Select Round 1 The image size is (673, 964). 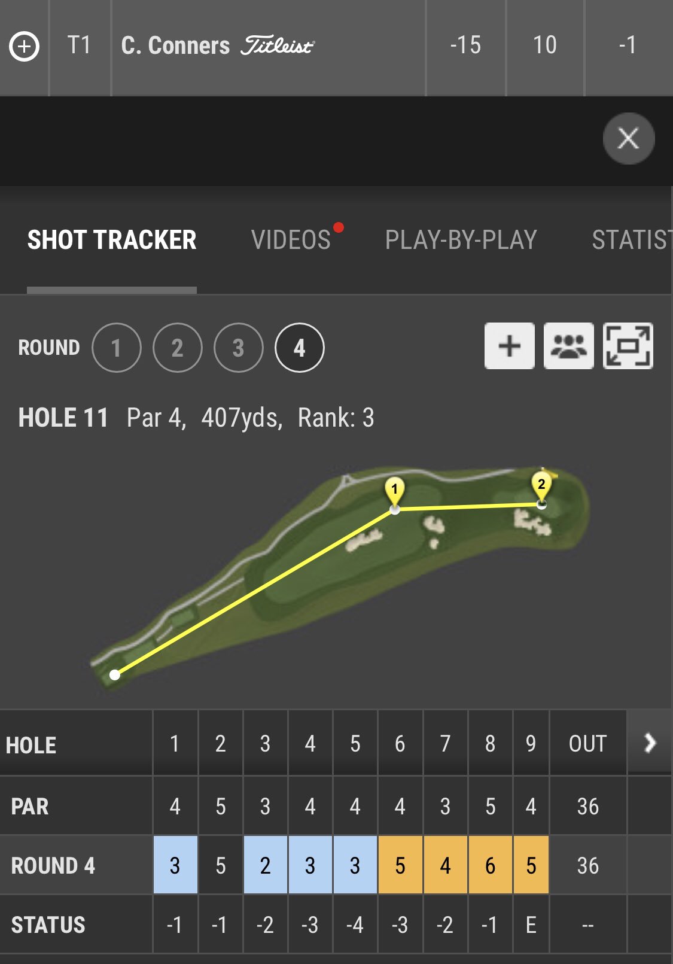point(117,348)
